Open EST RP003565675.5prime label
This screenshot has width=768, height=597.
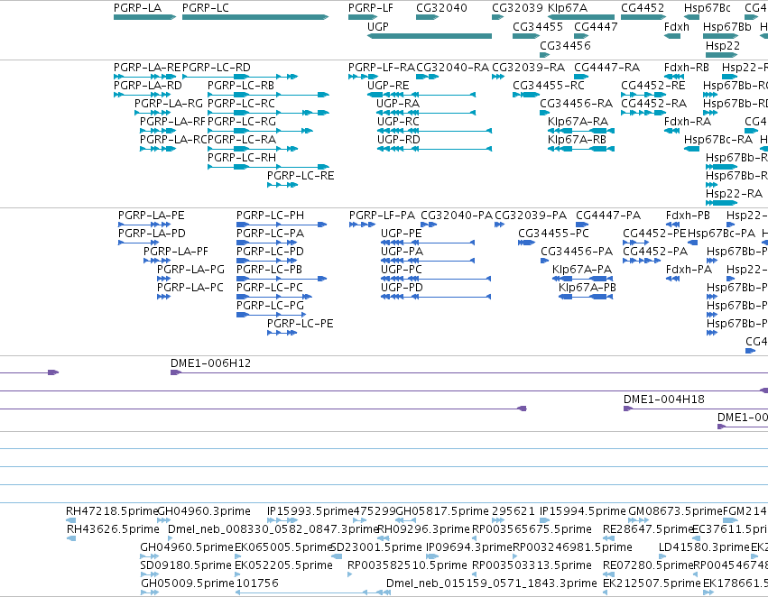click(532, 529)
